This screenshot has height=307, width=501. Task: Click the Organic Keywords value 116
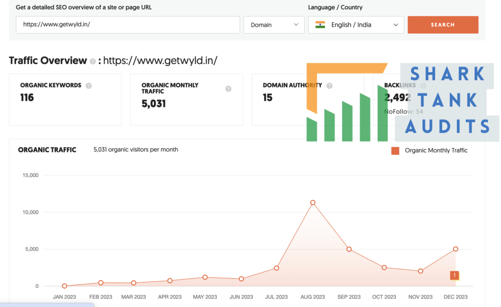pos(27,98)
